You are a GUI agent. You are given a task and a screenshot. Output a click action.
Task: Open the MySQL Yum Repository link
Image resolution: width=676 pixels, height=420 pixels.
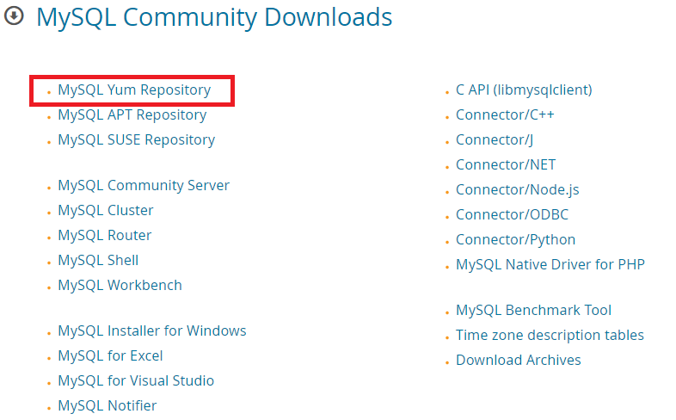[x=134, y=90]
